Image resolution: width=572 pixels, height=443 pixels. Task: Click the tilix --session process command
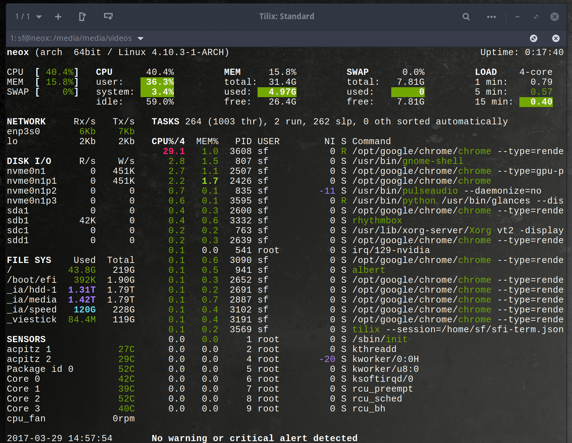pos(458,329)
